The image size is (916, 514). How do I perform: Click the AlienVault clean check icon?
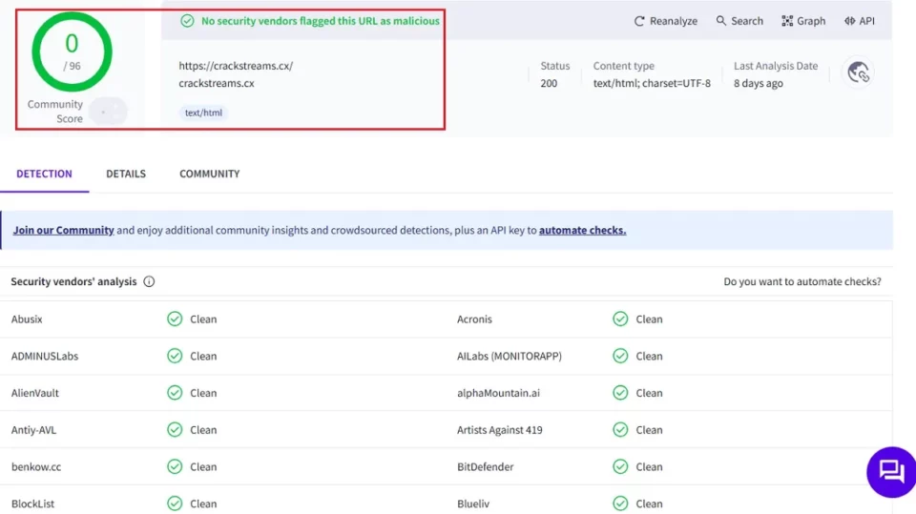175,393
